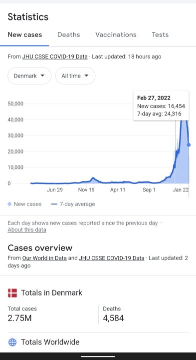Switch to the Vaccinations tab

(116, 34)
